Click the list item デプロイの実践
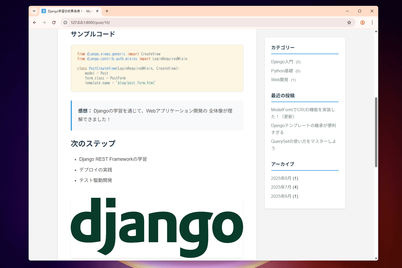Viewport: 402px width, 268px height. (96, 170)
